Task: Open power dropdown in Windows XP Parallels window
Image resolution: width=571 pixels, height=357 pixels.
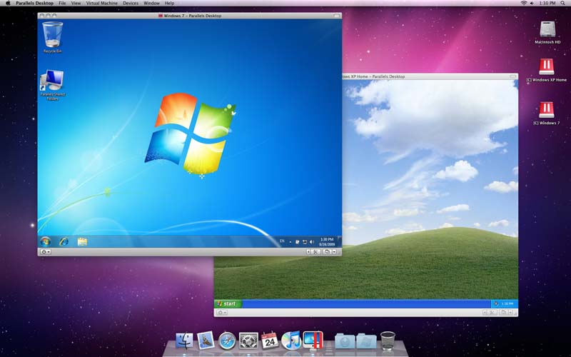Action: pos(222,312)
